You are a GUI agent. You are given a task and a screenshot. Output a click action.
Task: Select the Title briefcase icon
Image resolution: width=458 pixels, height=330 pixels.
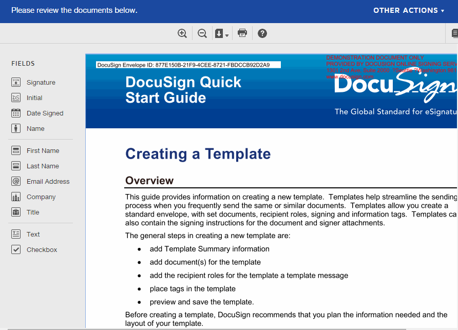[16, 212]
